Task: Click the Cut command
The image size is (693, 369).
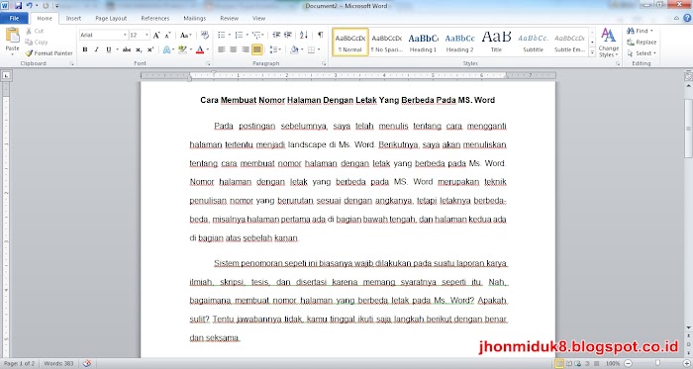Action: coord(35,31)
